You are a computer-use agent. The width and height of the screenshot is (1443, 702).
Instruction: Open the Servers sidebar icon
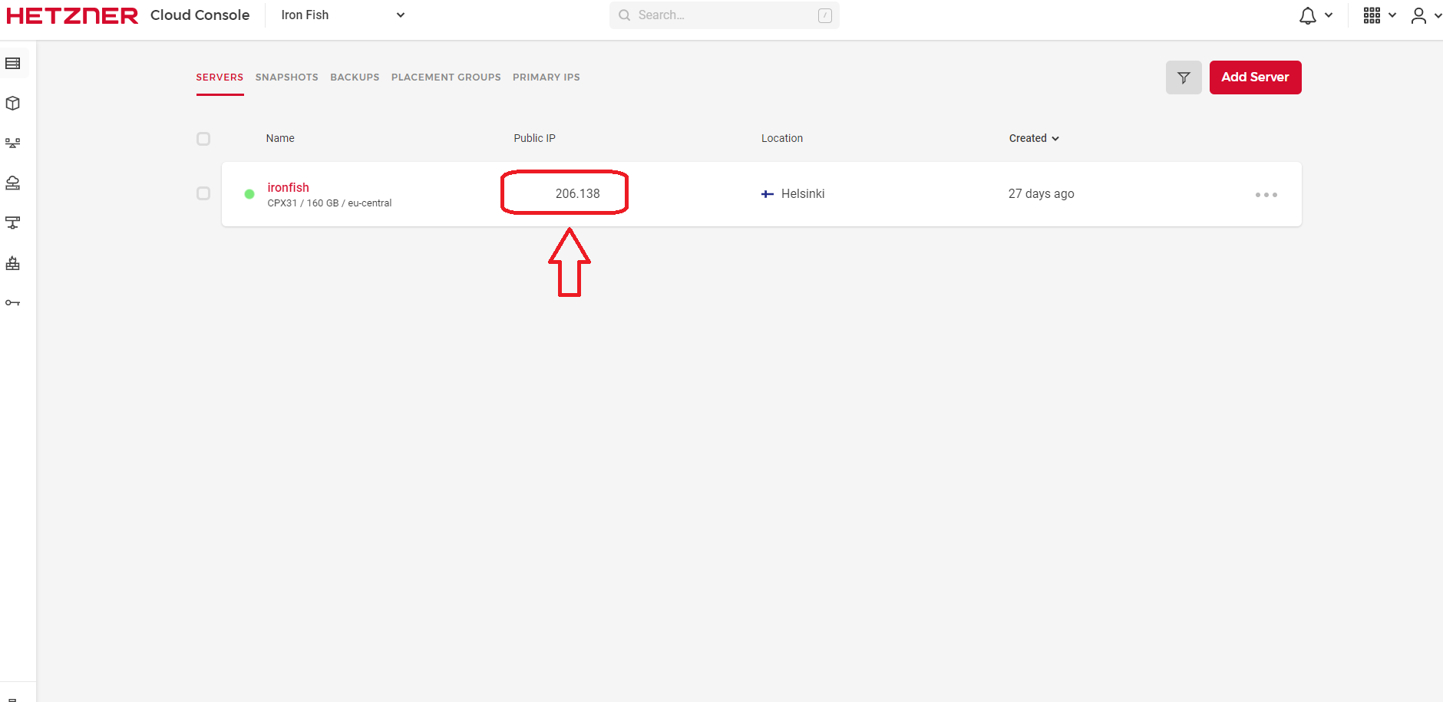13,64
